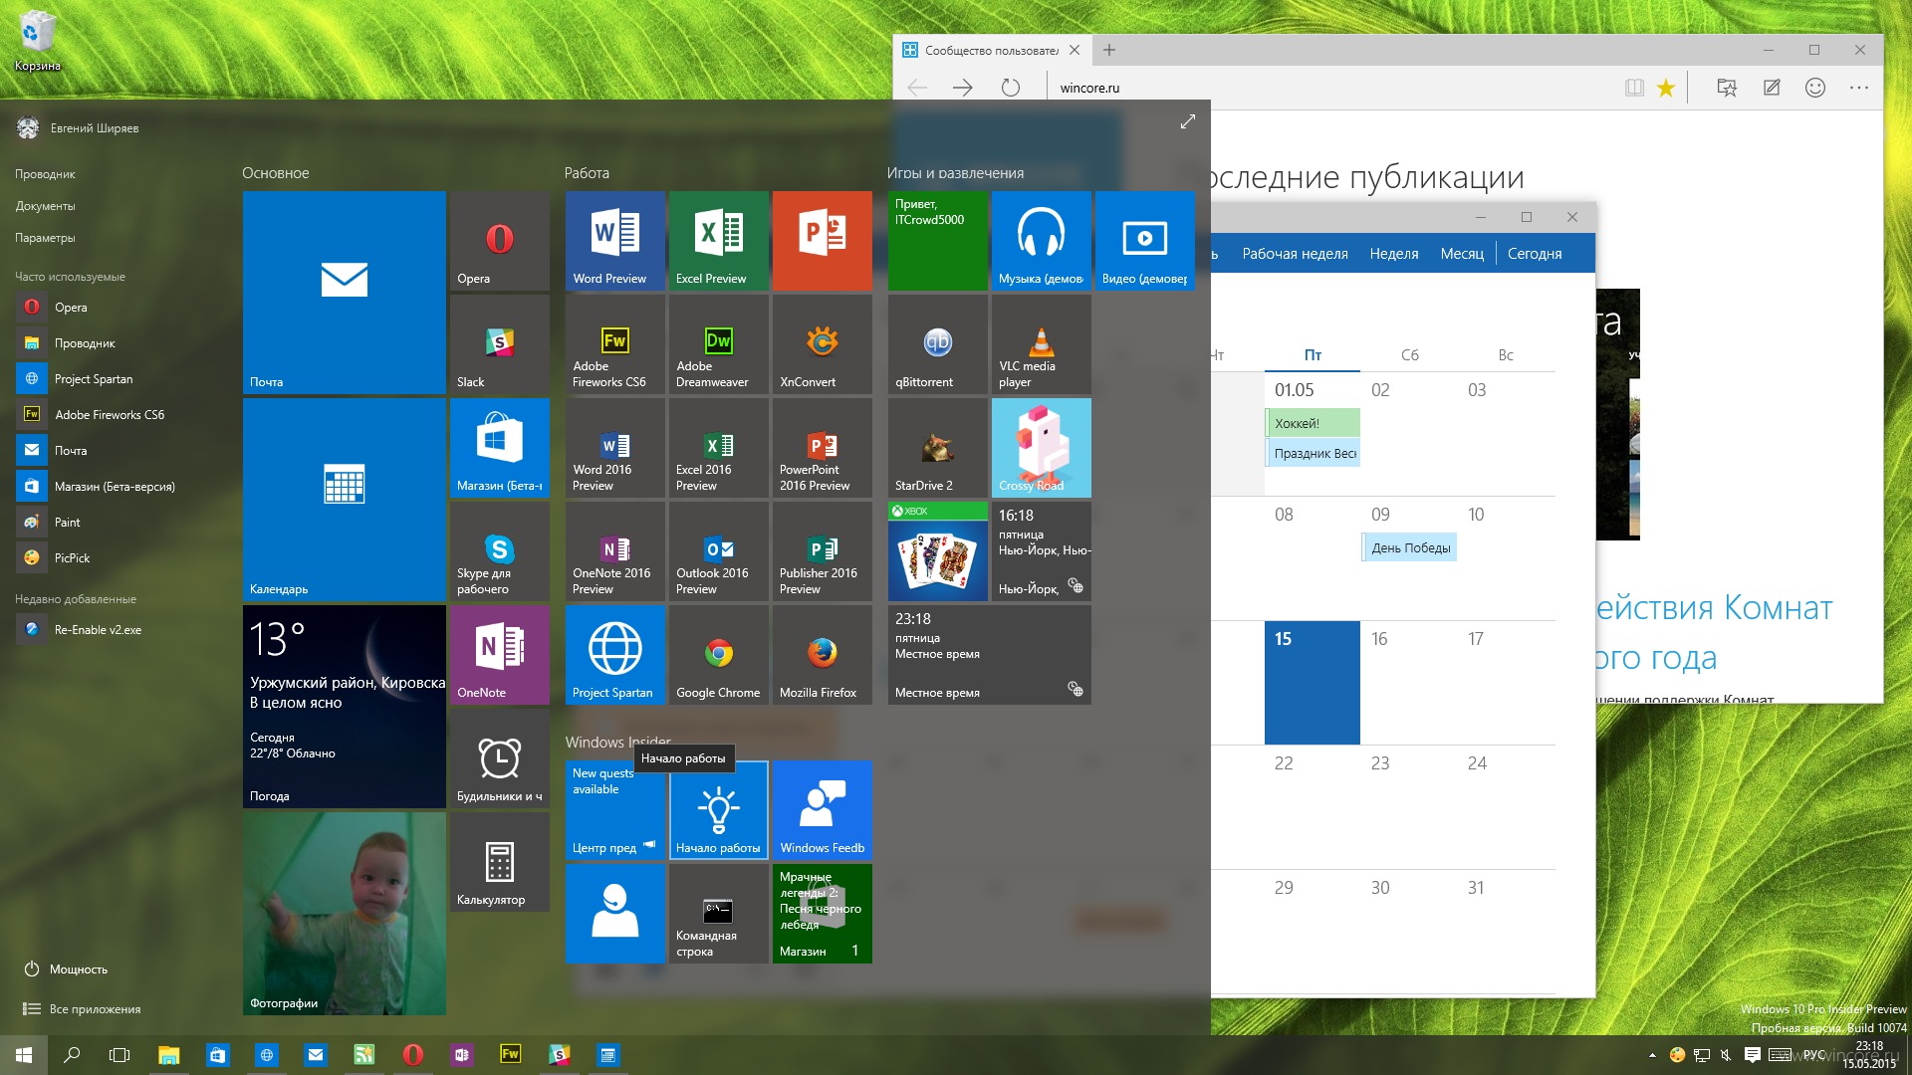Open the Opera tile in Start menu

pyautogui.click(x=499, y=241)
